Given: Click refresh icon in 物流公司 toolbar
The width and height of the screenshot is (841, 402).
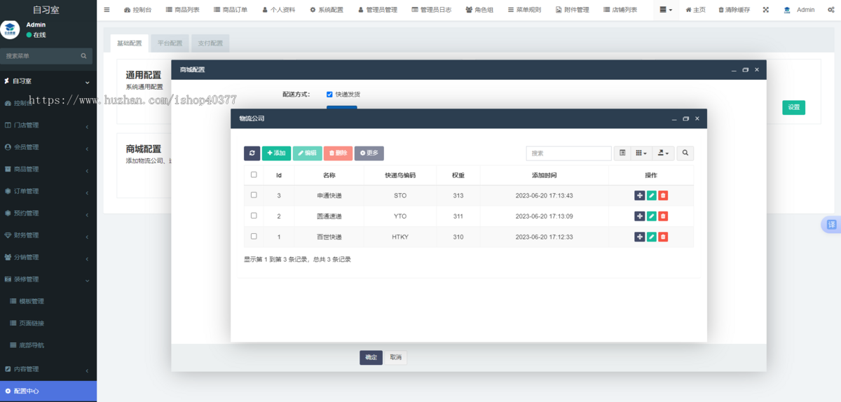Looking at the screenshot, I should pos(252,153).
